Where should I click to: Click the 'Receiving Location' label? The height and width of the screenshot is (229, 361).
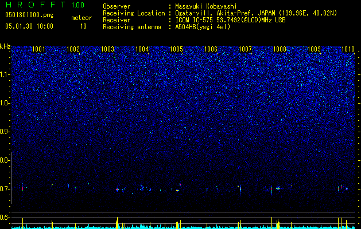134,13
